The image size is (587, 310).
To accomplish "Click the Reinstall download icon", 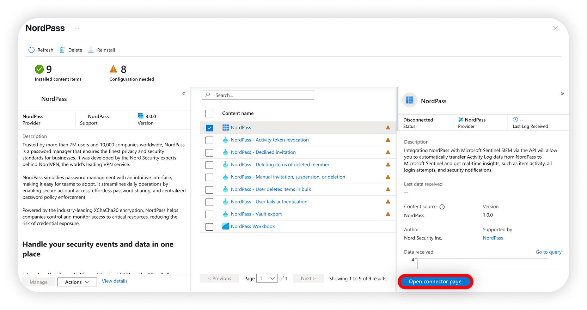I will coord(91,50).
